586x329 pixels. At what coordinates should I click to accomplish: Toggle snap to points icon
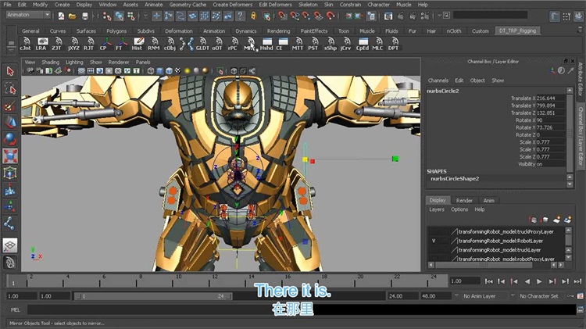click(x=306, y=16)
